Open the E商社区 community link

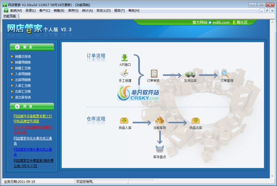(x=240, y=22)
